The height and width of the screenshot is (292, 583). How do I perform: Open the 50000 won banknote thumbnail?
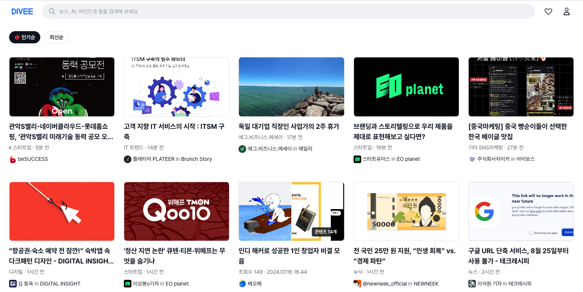[x=406, y=211]
